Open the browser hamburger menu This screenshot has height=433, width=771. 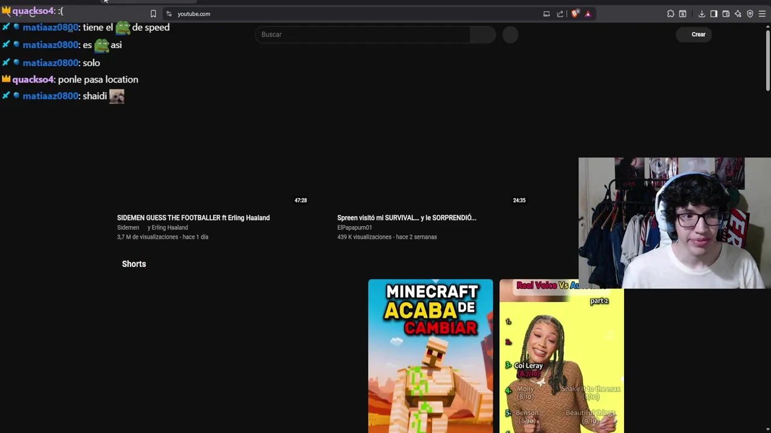(x=762, y=14)
